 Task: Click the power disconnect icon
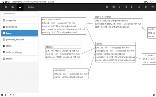pyautogui.click(x=152, y=7)
